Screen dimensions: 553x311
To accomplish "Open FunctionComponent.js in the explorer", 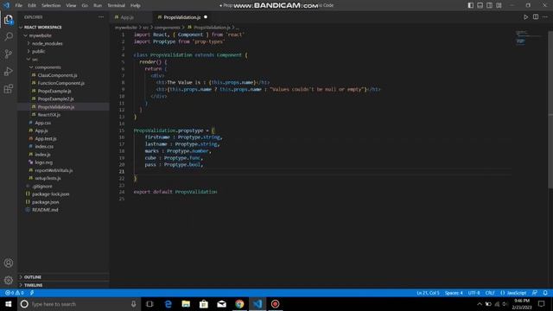I will click(x=61, y=83).
